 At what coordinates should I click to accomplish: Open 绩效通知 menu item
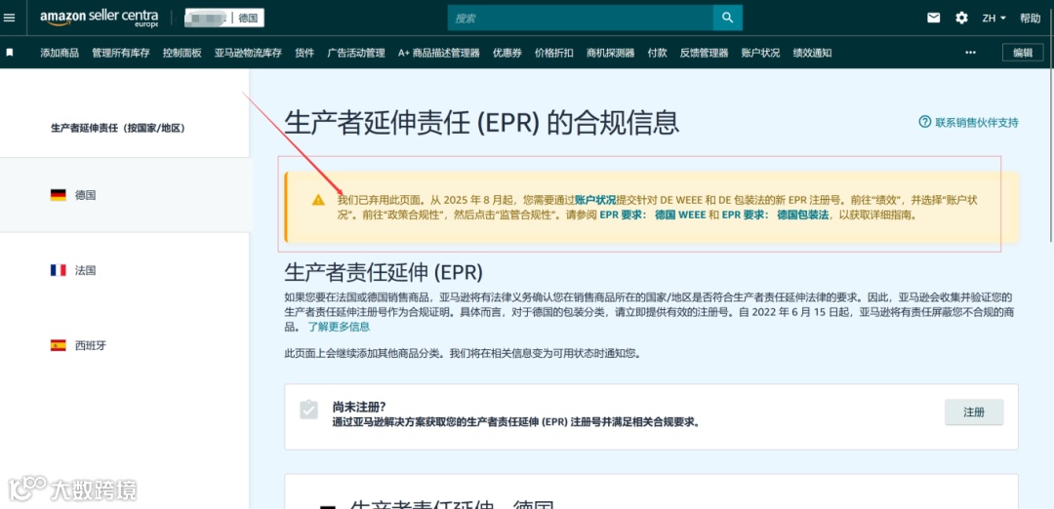click(x=812, y=53)
